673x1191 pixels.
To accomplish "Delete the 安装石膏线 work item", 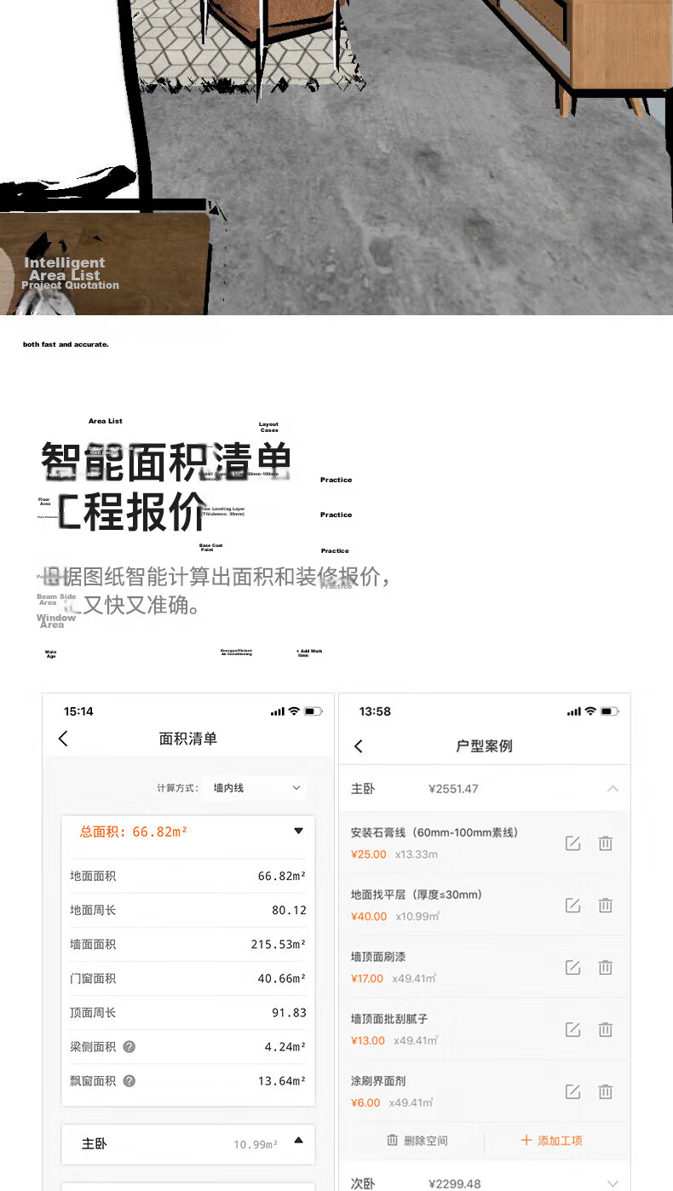I will 605,843.
